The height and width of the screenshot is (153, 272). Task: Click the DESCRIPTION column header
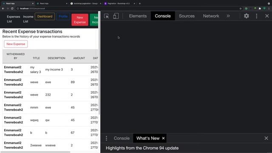pyautogui.click(x=57, y=58)
